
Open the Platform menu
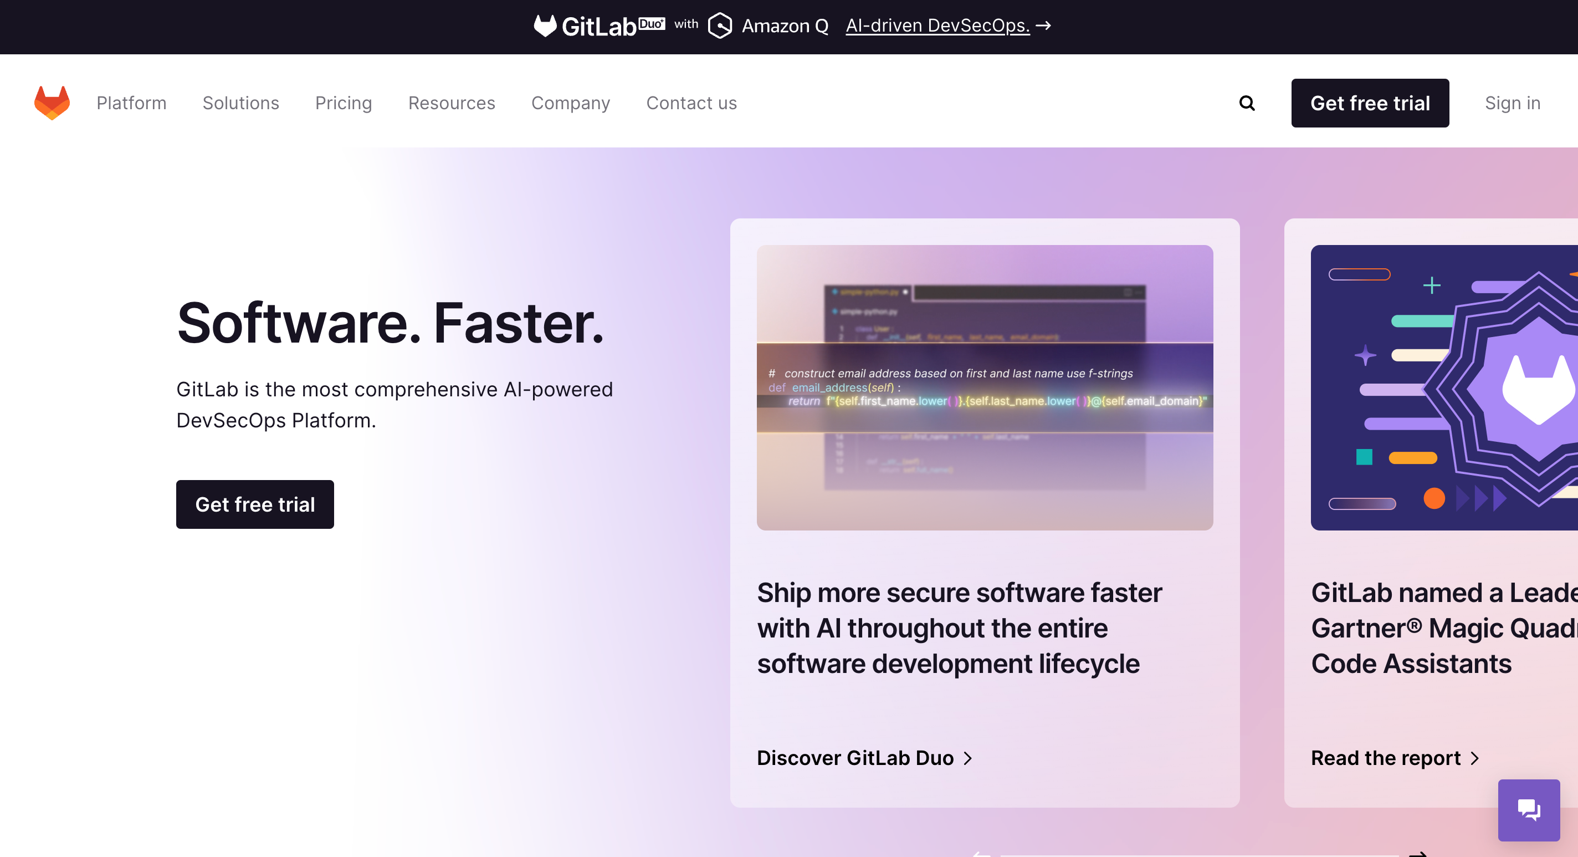click(132, 103)
